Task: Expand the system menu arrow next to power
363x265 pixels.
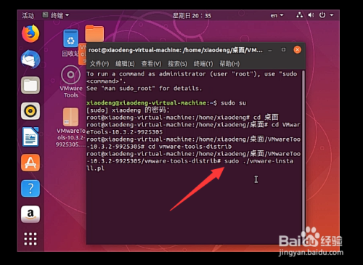Action: [x=332, y=15]
